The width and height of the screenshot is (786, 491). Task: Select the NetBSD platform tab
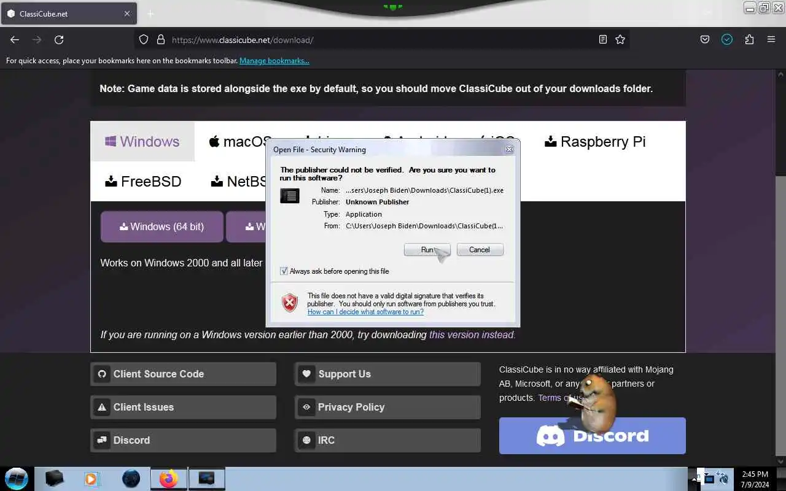239,181
